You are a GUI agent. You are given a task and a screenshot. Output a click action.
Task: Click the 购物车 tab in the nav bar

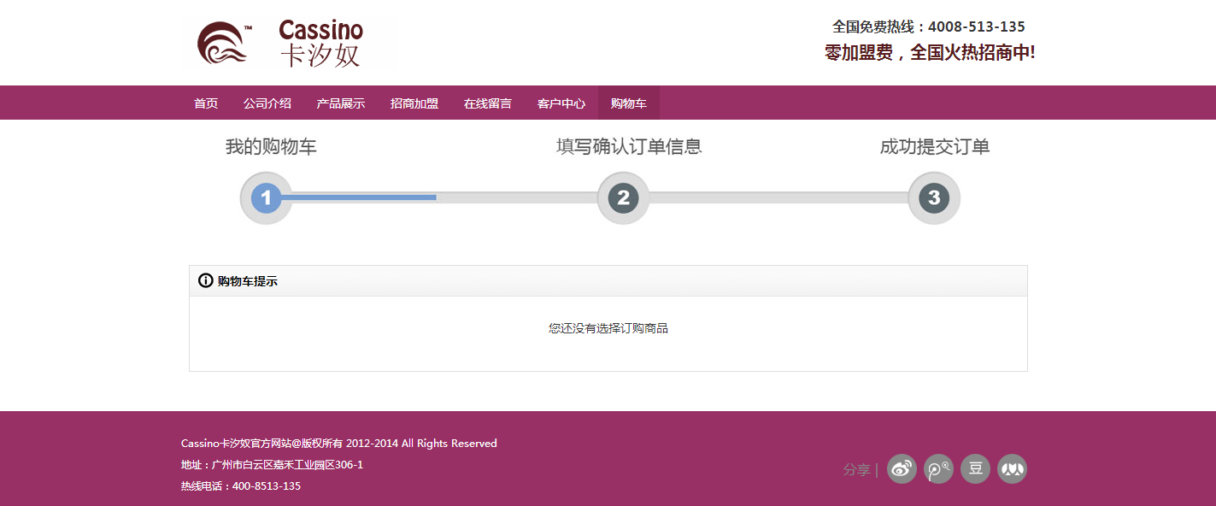628,103
